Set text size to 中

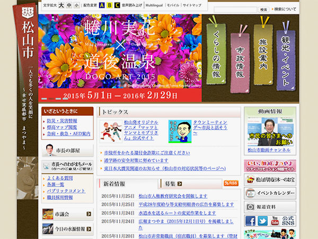point(69,5)
